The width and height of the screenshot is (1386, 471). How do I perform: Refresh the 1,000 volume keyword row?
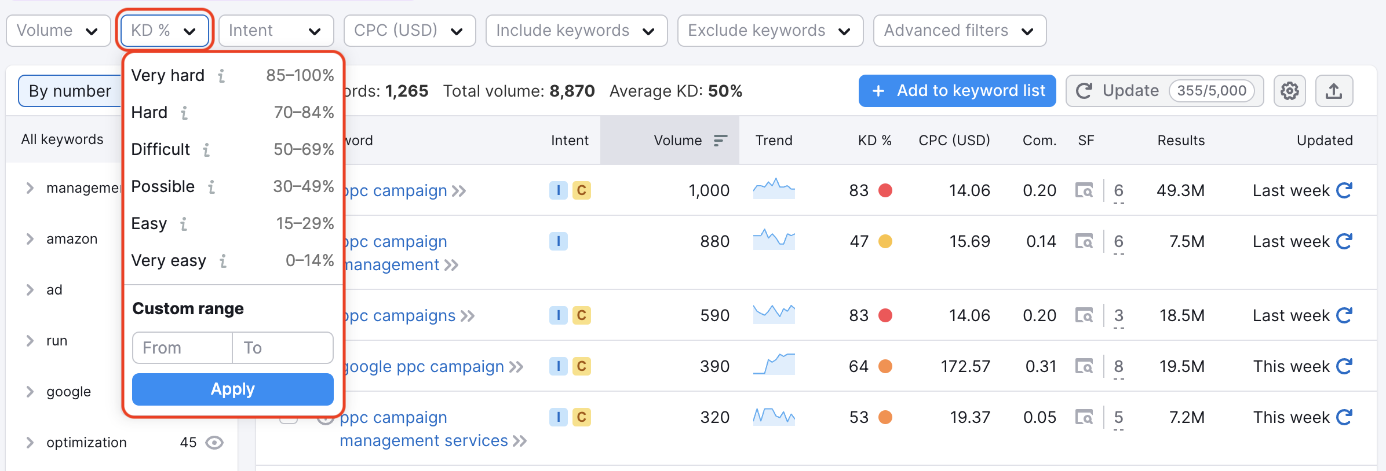(x=1344, y=190)
